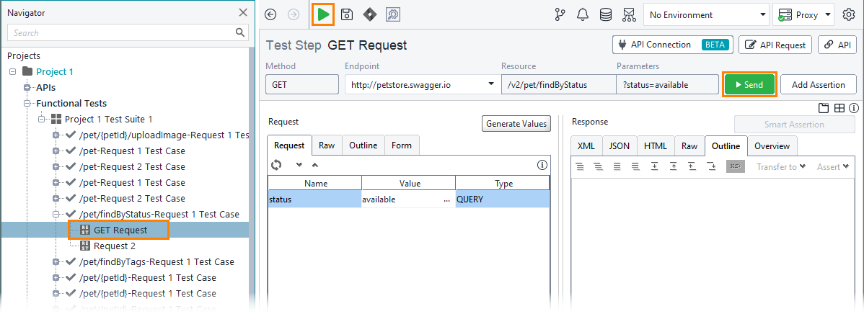Collapse Project 1 Test Suite 1
This screenshot has width=864, height=314.
coord(41,120)
